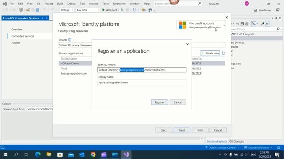Open the Debug menu
This screenshot has height=159, width=284.
pos(71,4)
